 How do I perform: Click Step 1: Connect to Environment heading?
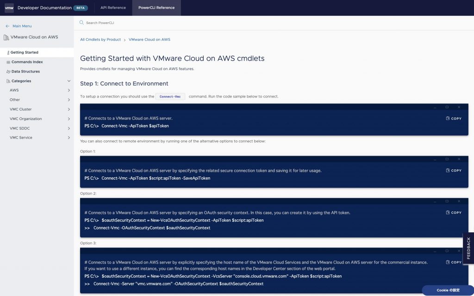[124, 84]
